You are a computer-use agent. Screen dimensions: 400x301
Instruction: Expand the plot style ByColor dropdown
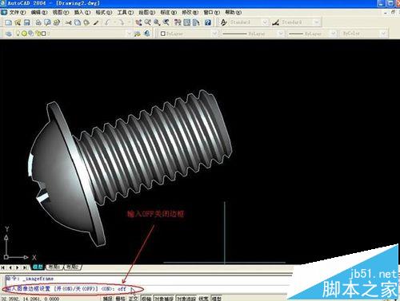pos(383,34)
